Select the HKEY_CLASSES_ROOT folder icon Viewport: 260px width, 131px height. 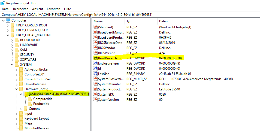12,25
